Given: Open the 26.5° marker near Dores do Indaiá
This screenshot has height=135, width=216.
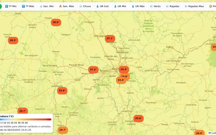Looking at the screenshot, I should [x=13, y=40].
